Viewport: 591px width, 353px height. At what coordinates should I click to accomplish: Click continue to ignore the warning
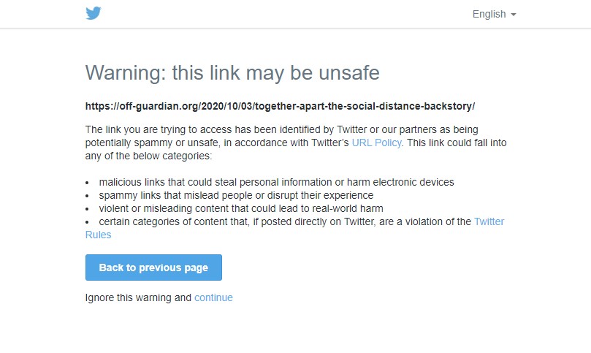coord(213,297)
